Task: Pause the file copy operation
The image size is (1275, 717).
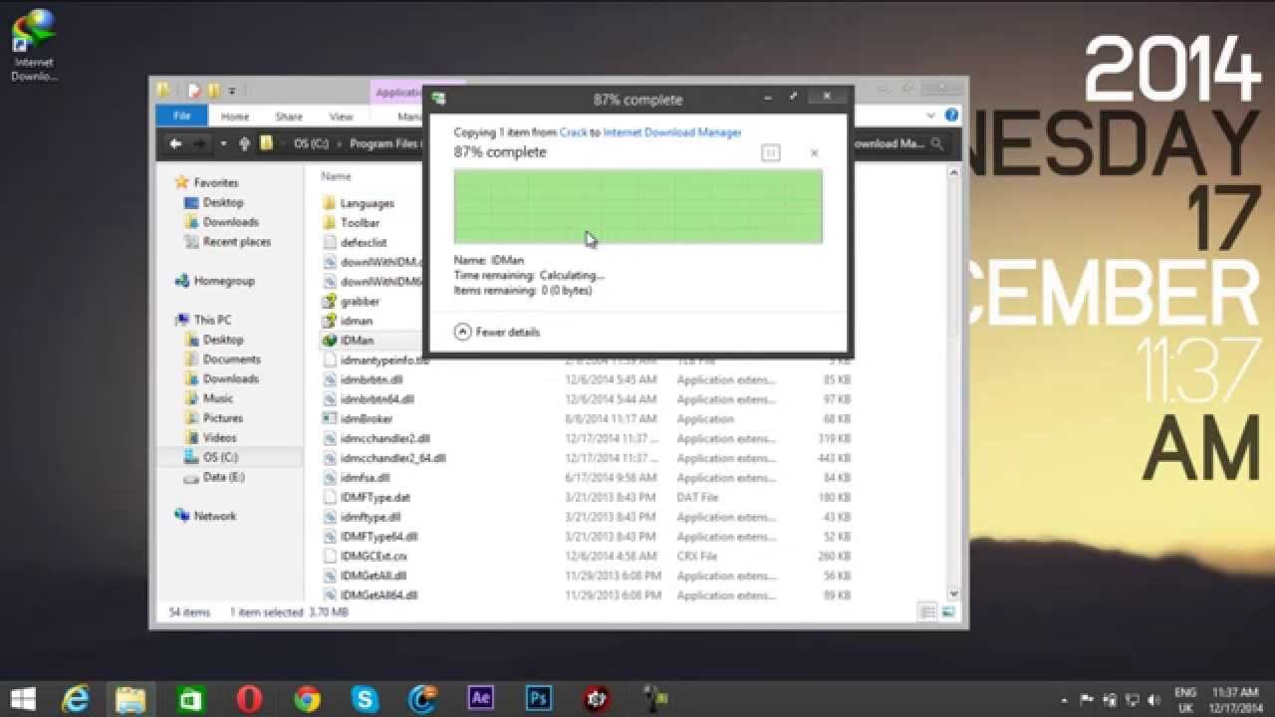Action: click(770, 153)
